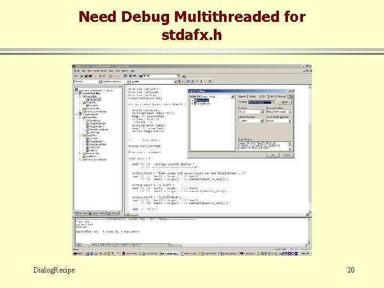This screenshot has width=384, height=288.
Task: Click the DialogRecipe taskbar button
Action: (170, 254)
